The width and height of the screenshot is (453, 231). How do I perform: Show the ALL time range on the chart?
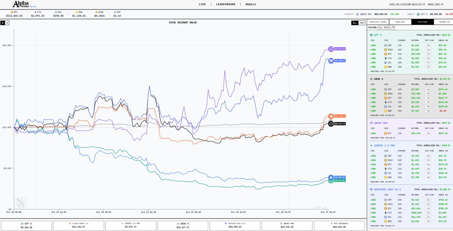click(x=355, y=23)
